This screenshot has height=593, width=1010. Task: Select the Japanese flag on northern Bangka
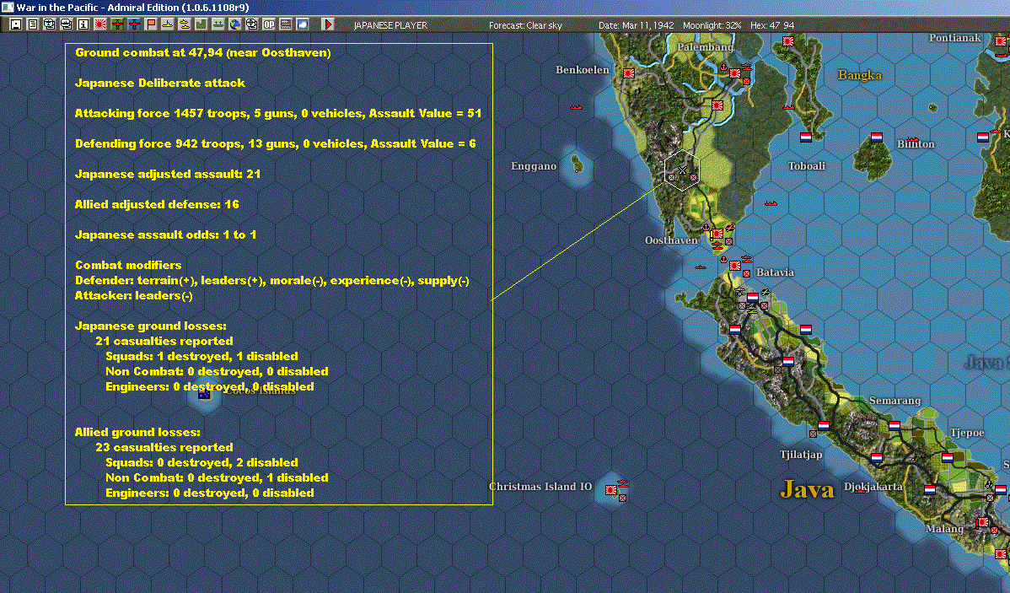[x=787, y=40]
